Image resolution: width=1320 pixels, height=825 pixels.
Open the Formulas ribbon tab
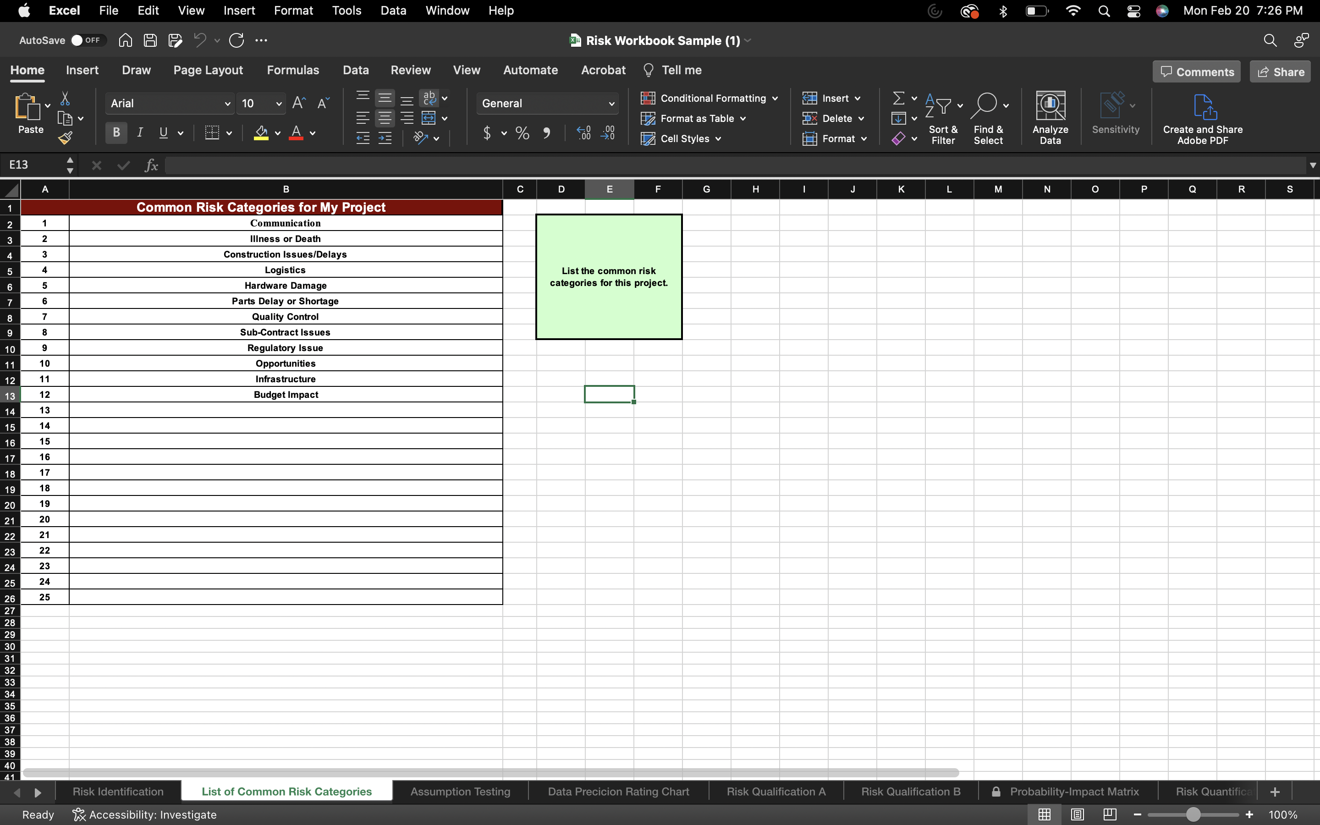pos(293,71)
